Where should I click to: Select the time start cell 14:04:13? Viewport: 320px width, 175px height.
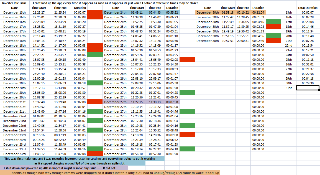pos(39,41)
